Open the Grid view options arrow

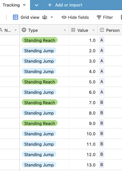52,17
